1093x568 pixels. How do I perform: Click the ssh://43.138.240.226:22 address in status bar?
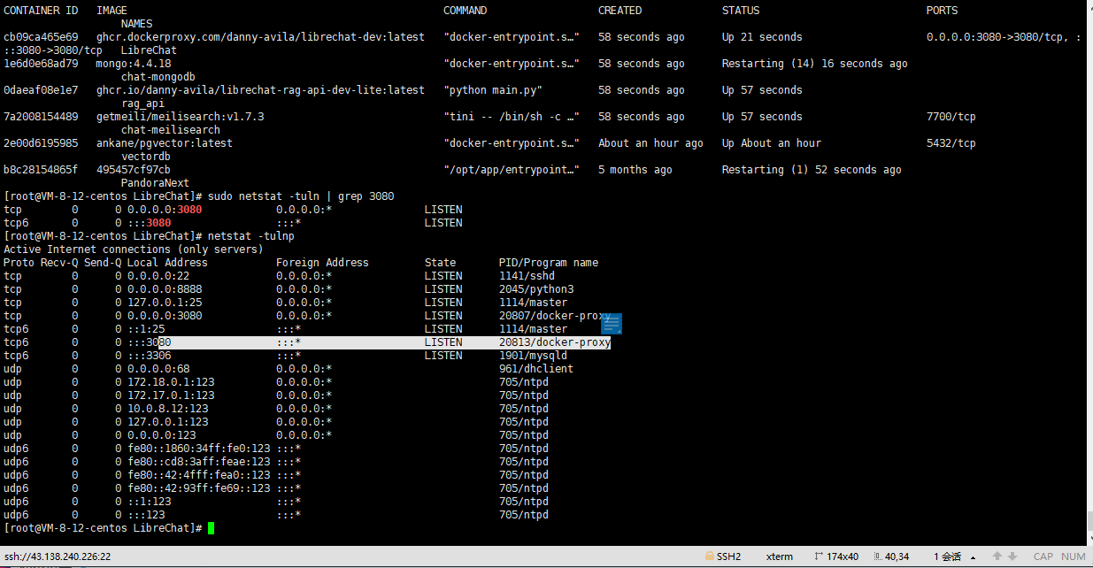58,556
